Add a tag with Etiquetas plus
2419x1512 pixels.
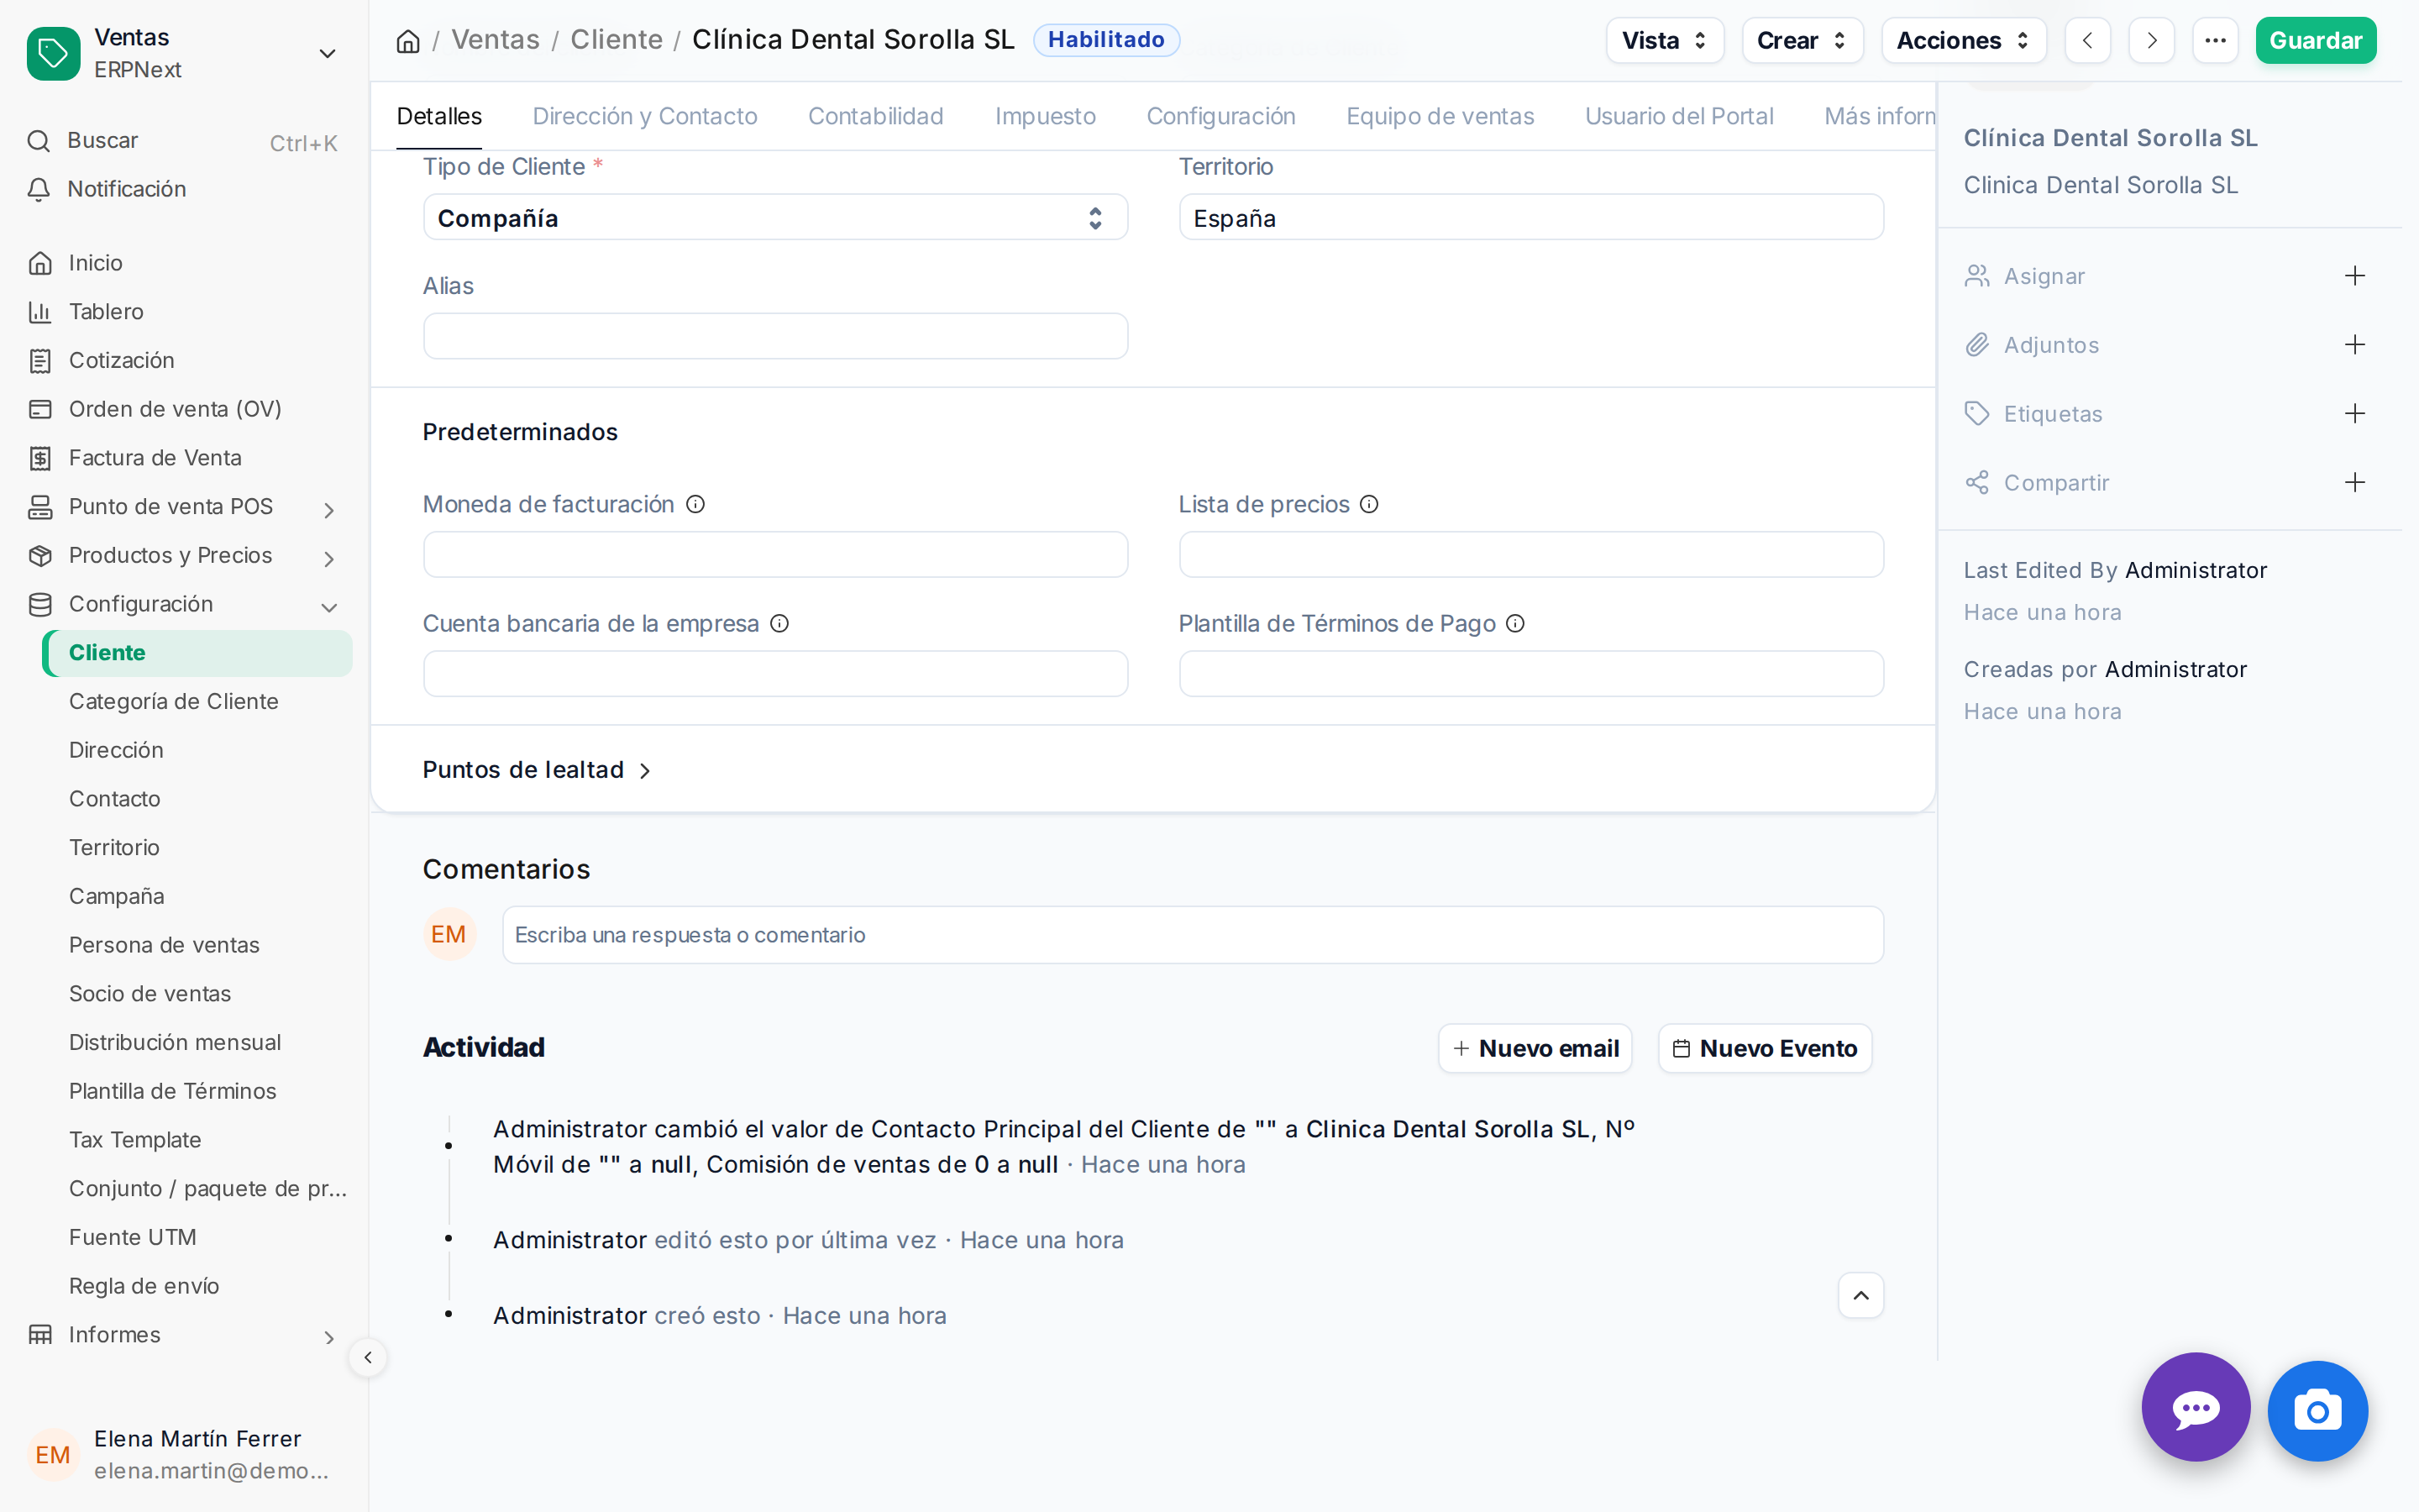[x=2355, y=414]
